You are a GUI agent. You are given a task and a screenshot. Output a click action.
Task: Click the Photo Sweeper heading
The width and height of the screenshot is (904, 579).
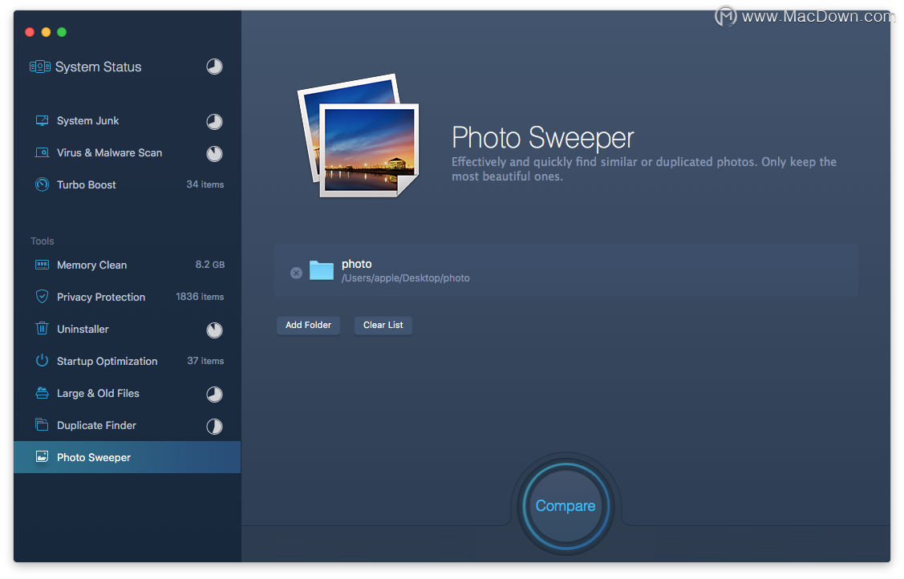click(542, 138)
